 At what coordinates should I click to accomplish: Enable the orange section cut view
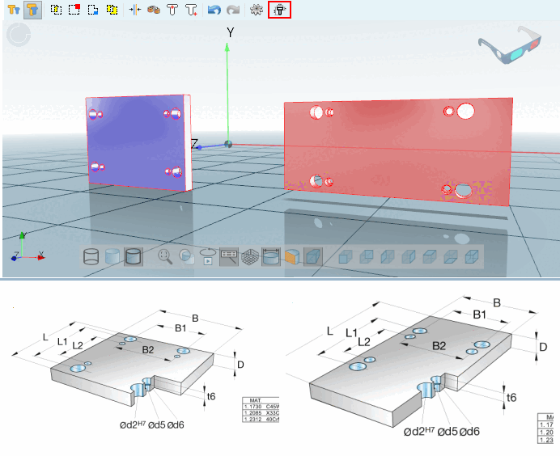point(292,256)
